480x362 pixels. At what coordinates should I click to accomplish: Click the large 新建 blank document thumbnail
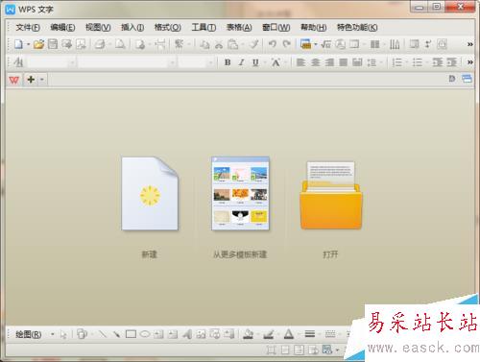click(150, 193)
